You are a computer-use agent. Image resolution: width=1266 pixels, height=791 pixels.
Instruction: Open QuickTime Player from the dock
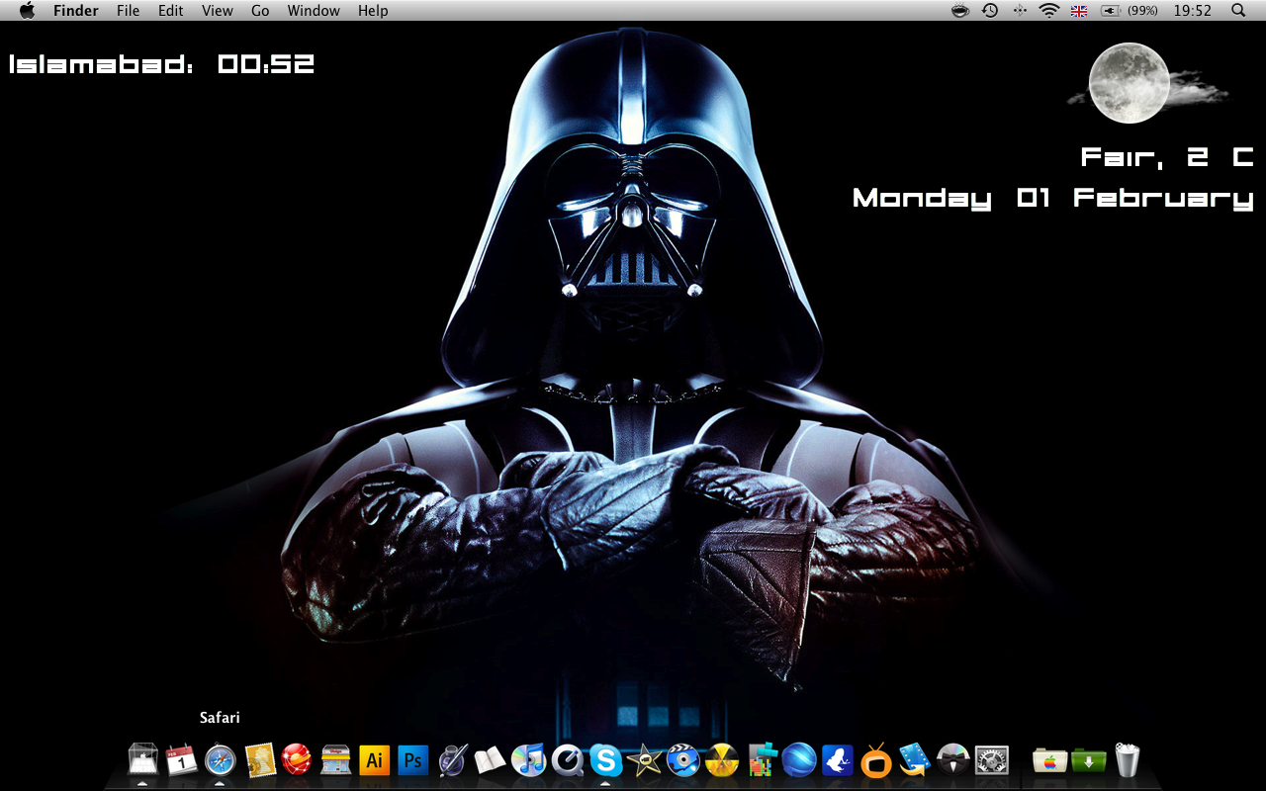click(x=568, y=759)
